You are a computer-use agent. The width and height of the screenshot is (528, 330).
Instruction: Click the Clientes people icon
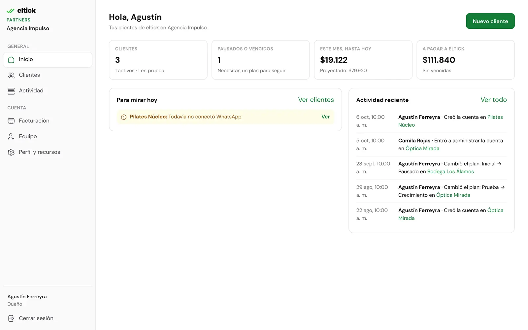coord(11,75)
